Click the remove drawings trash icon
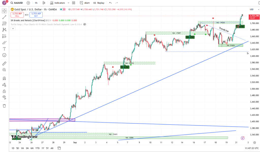Image resolution: width=260 pixels, height=152 pixels. coord(4,106)
